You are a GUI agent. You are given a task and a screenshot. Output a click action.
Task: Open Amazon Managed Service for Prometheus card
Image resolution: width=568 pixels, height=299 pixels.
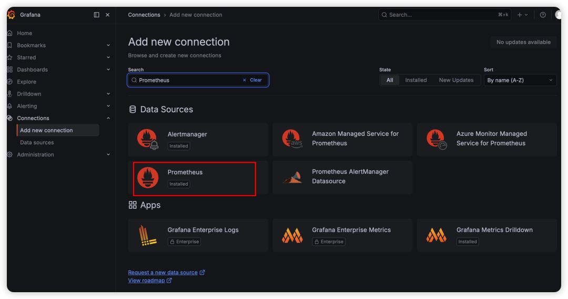pyautogui.click(x=342, y=140)
